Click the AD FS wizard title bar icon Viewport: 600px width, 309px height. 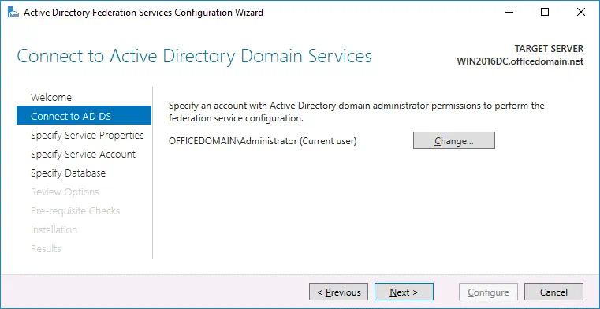tap(13, 13)
